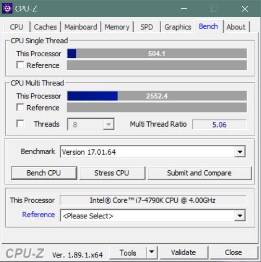261x262 pixels.
Task: Enable the Multi Thread Reference checkbox
Action: (20, 107)
